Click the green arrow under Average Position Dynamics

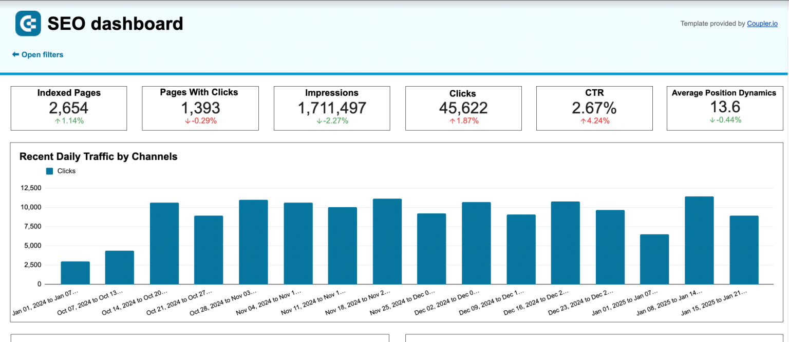click(x=712, y=120)
